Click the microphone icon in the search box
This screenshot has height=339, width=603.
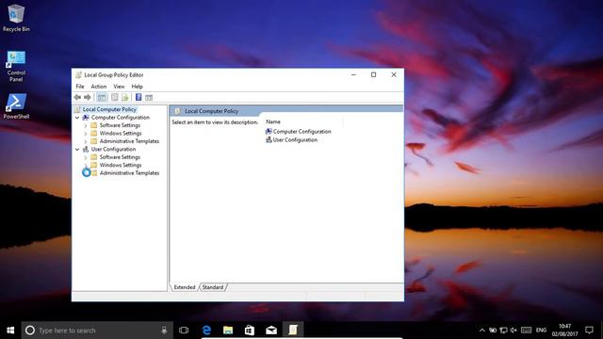pyautogui.click(x=164, y=331)
